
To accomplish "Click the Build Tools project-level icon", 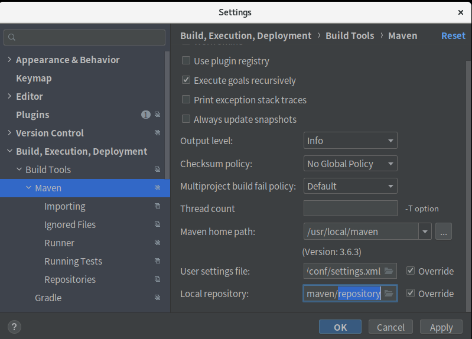I will [158, 169].
